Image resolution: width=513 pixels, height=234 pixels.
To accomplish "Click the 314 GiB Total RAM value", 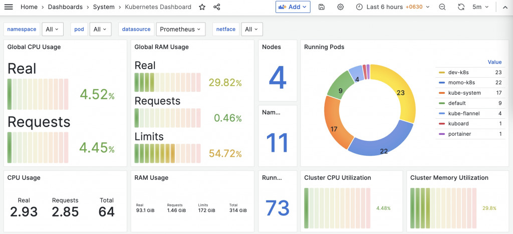I will [238, 210].
